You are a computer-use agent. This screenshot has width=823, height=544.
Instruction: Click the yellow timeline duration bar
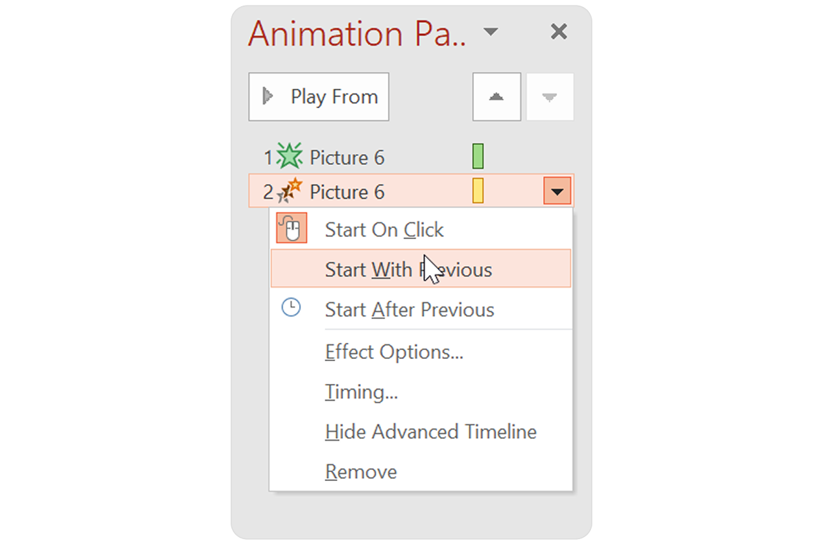pyautogui.click(x=478, y=191)
